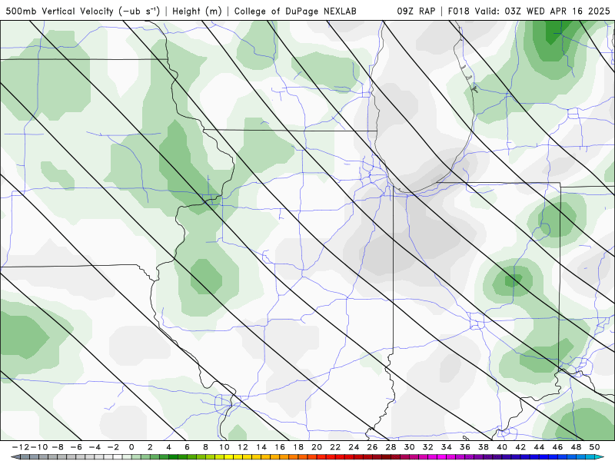Click the '8' color scale label

(205, 447)
